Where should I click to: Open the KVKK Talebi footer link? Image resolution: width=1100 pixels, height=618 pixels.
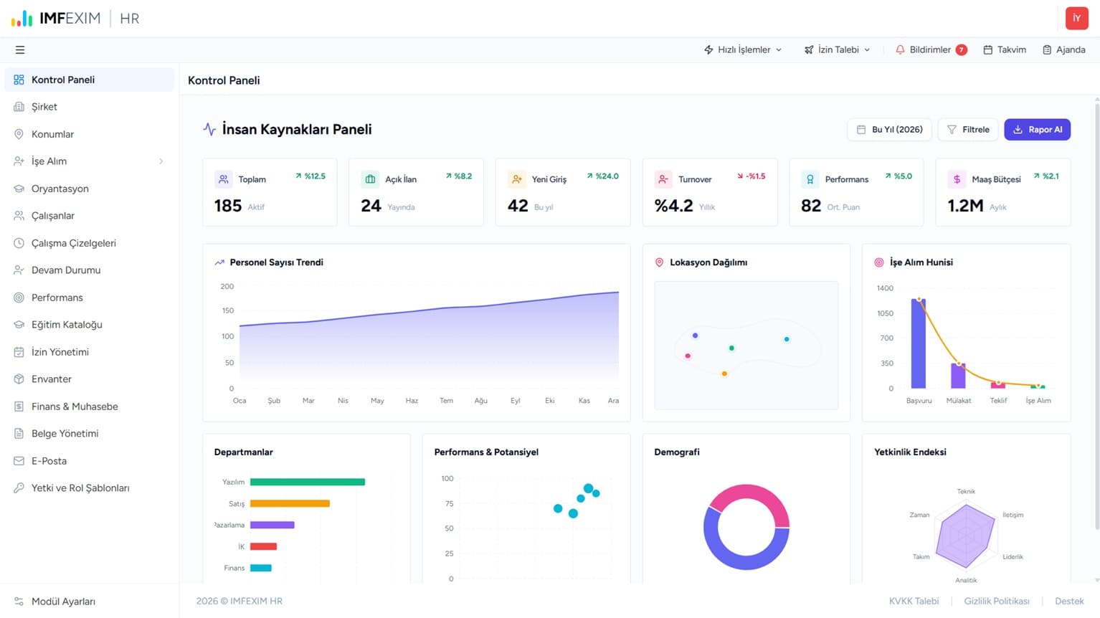click(914, 601)
